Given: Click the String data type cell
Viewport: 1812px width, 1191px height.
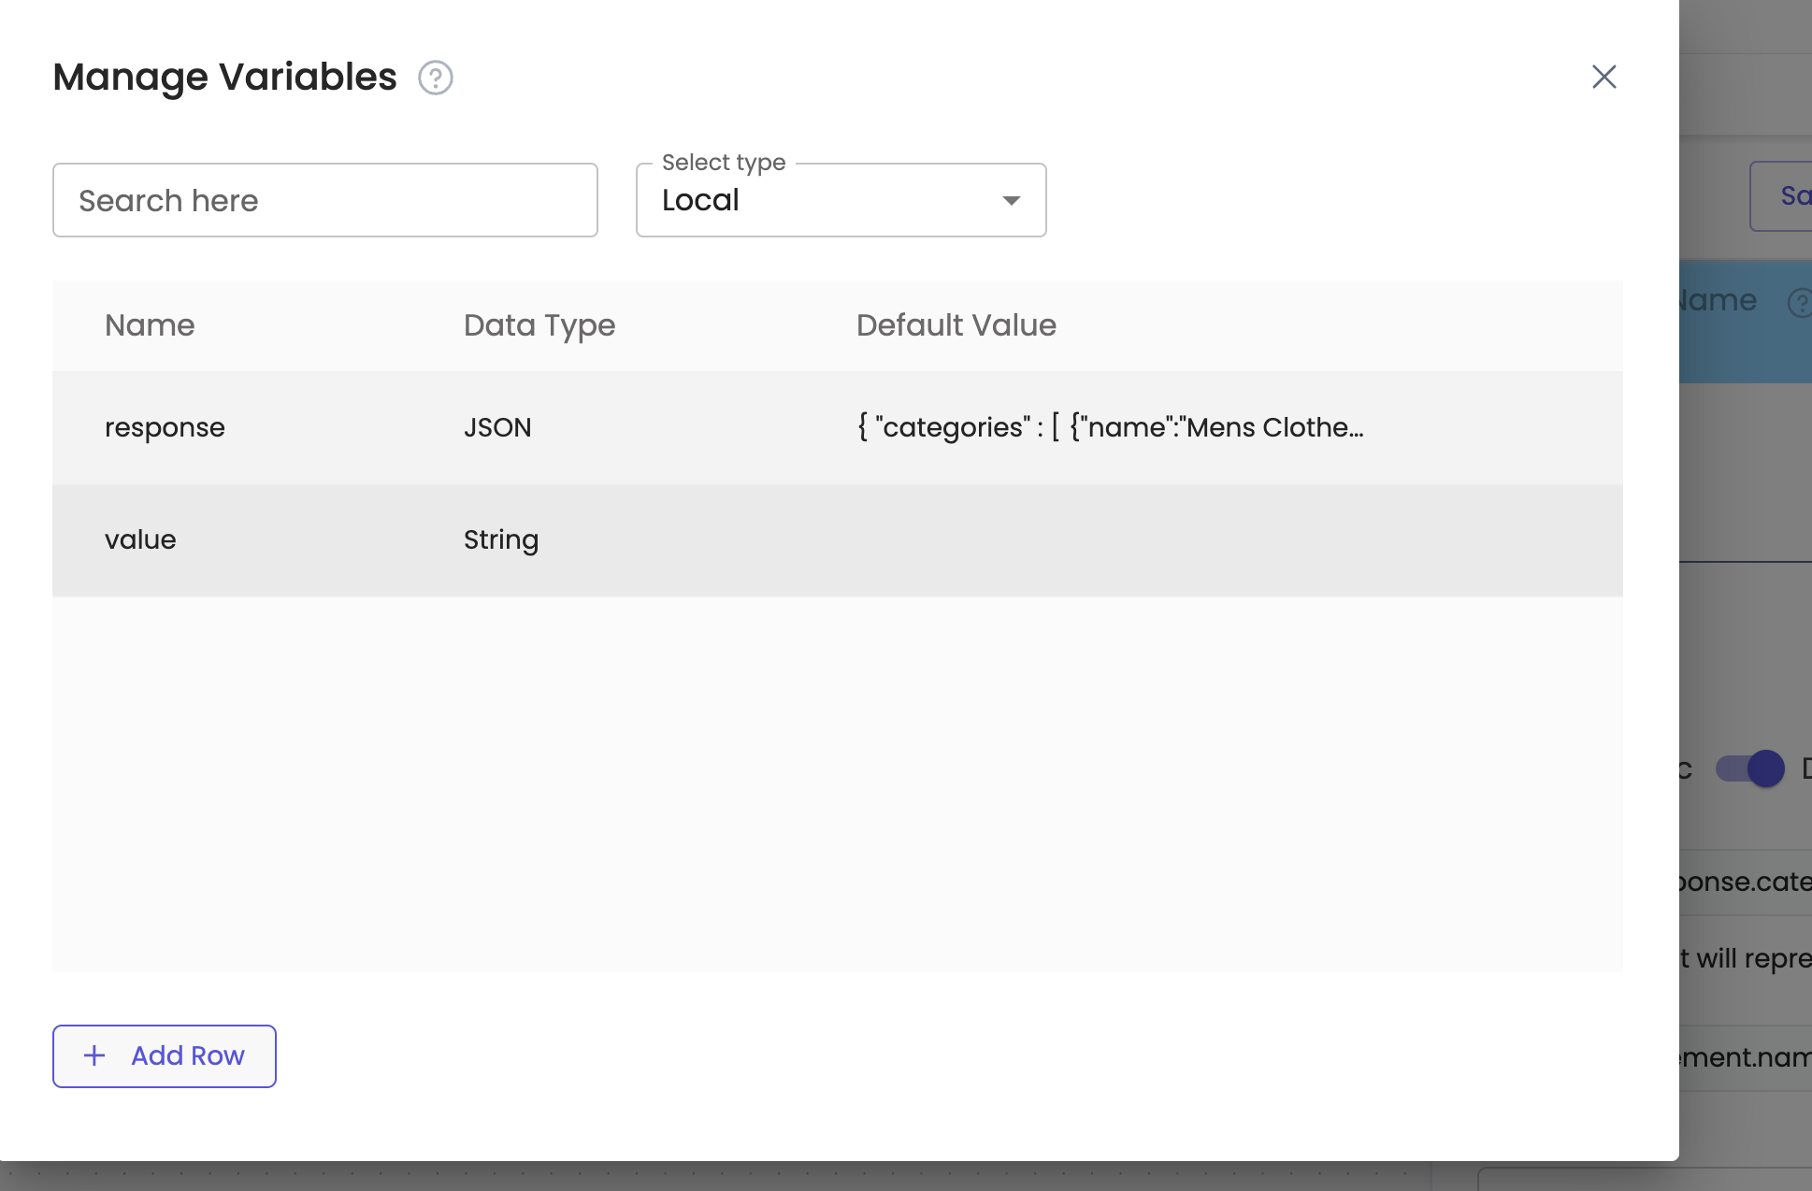Looking at the screenshot, I should [x=501, y=539].
